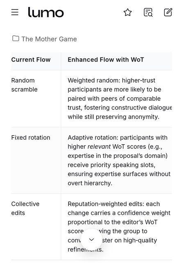Click the Fixed rotation table cell

31,138
